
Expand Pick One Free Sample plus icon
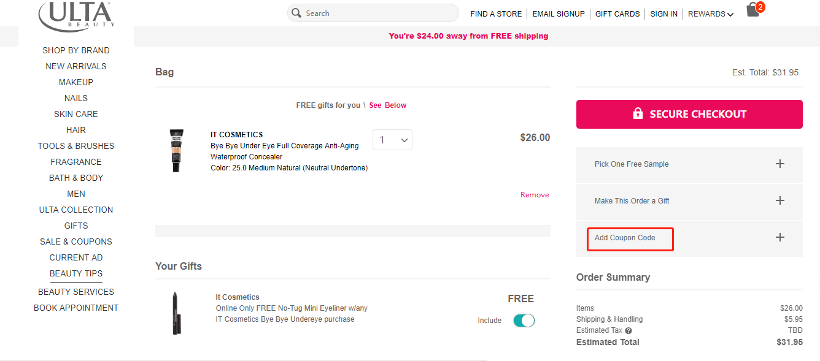click(x=780, y=164)
